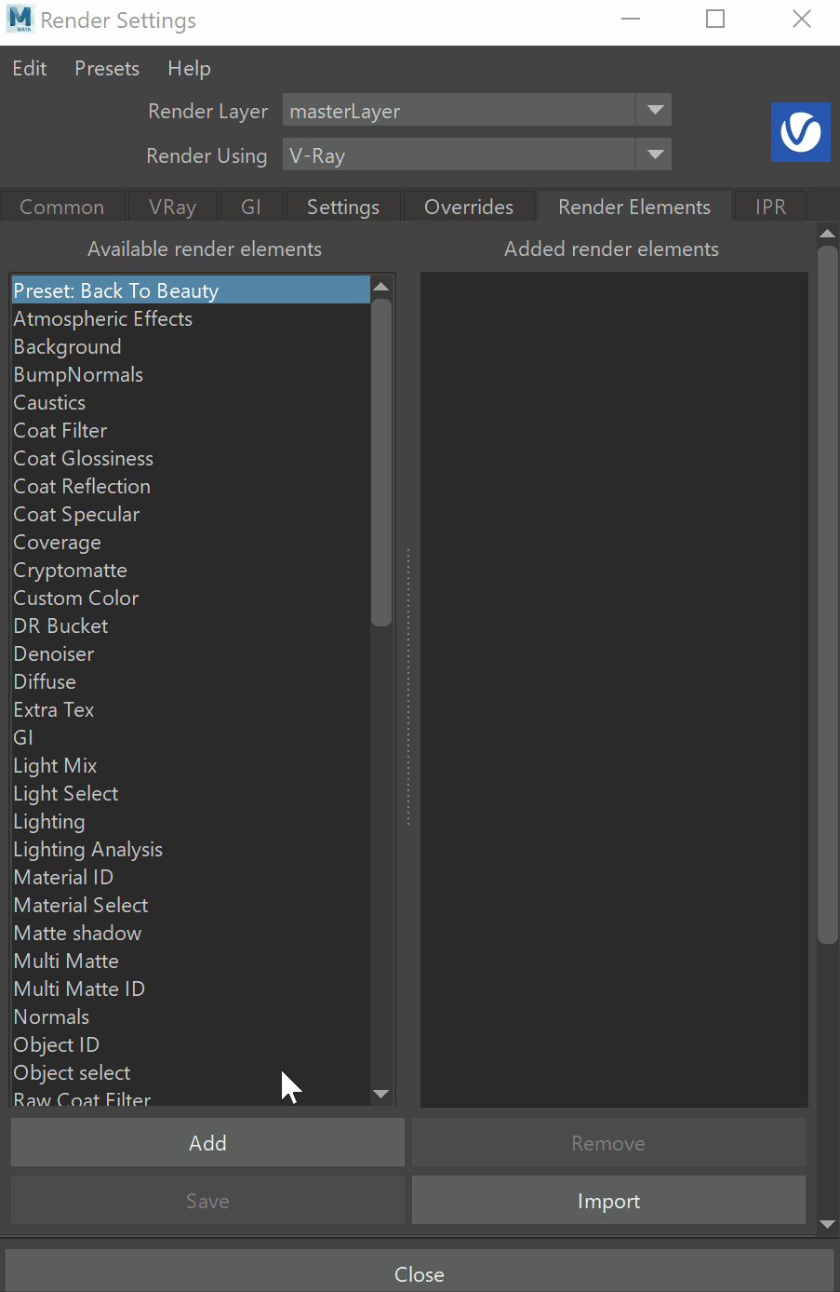Select 'Coverage' render element
The height and width of the screenshot is (1292, 840).
[x=191, y=542]
